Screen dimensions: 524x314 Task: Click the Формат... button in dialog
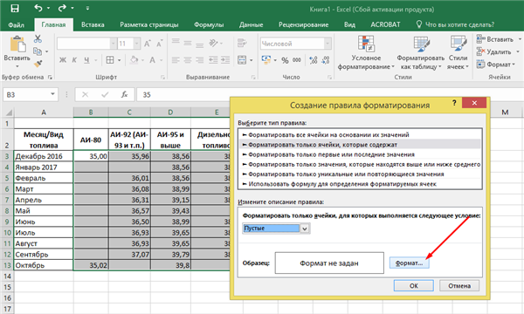pos(410,263)
